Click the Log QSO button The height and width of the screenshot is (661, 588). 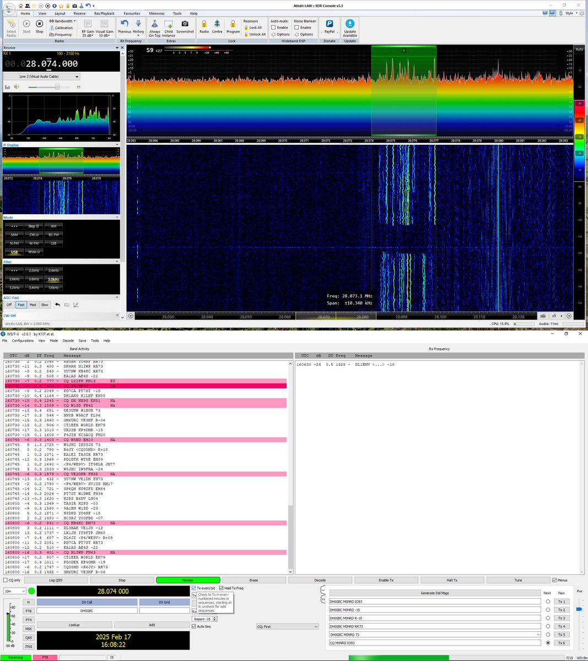[x=56, y=580]
